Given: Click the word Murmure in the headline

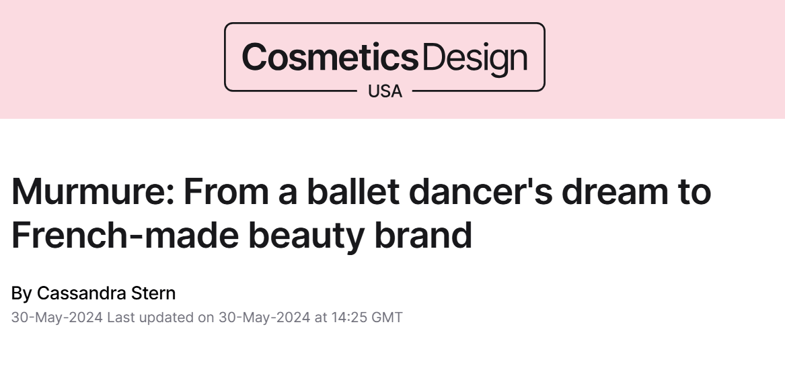Looking at the screenshot, I should tap(91, 192).
